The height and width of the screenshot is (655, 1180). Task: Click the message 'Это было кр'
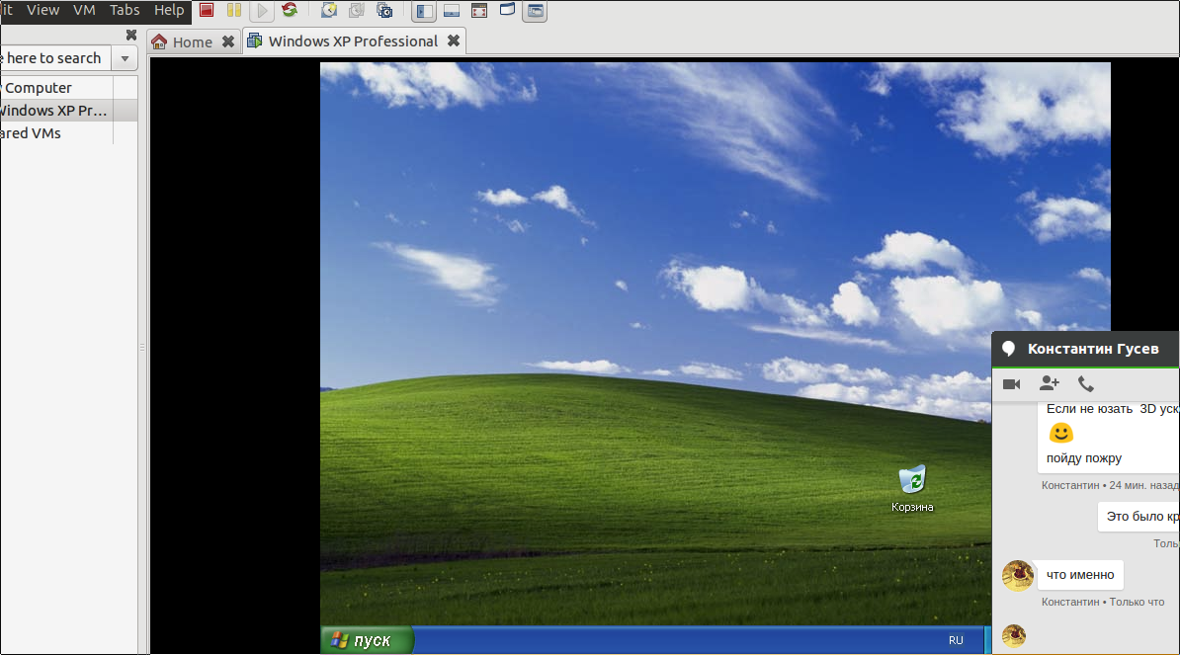(1138, 517)
